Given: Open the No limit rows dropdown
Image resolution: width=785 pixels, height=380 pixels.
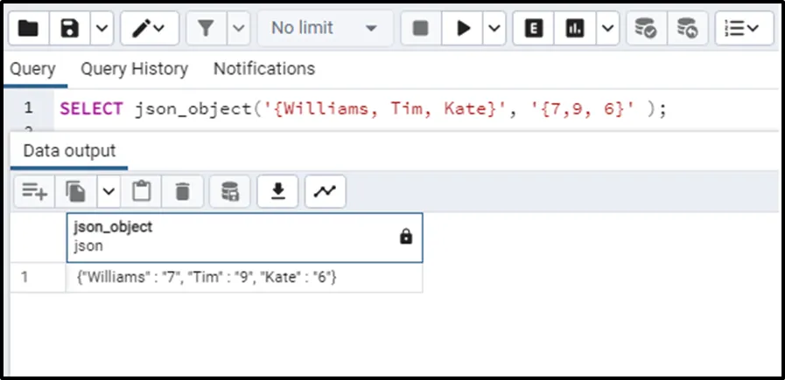Looking at the screenshot, I should [324, 29].
